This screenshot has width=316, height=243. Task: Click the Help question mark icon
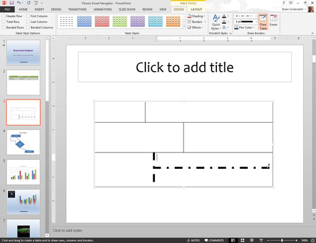click(284, 3)
